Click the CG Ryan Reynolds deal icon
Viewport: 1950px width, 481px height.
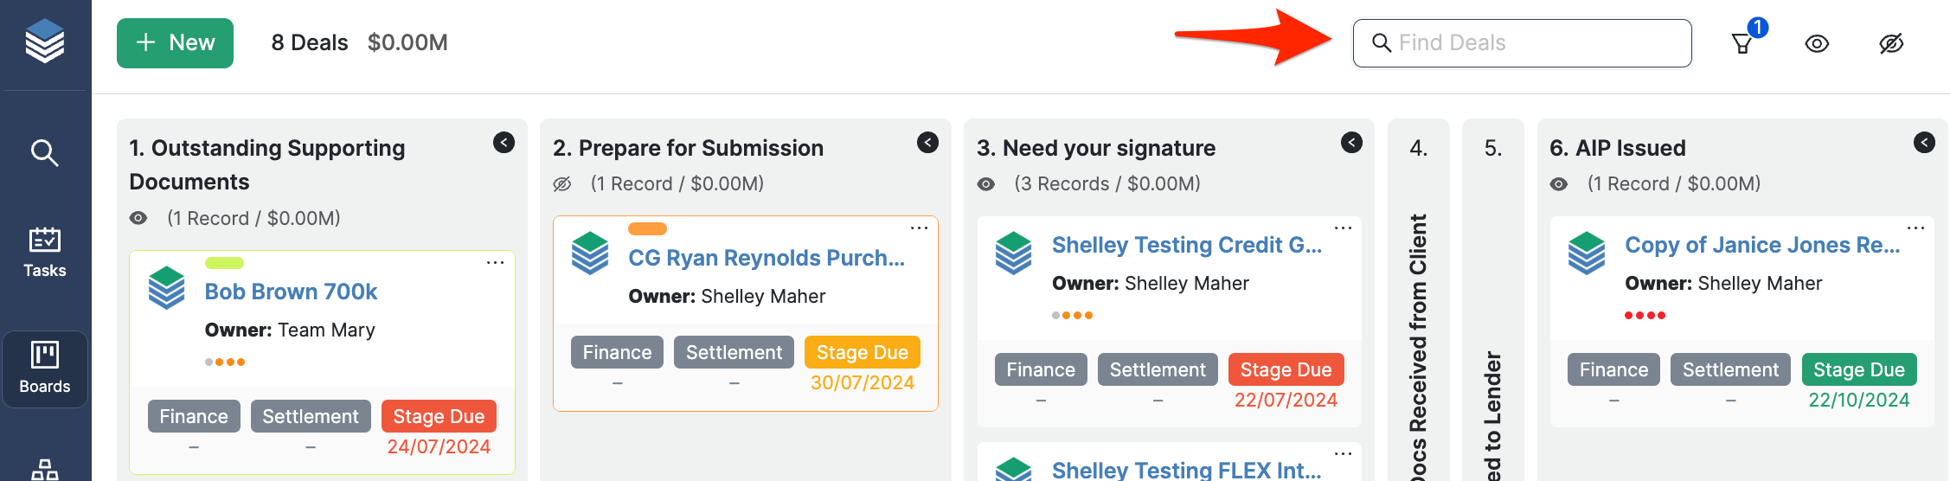[591, 253]
